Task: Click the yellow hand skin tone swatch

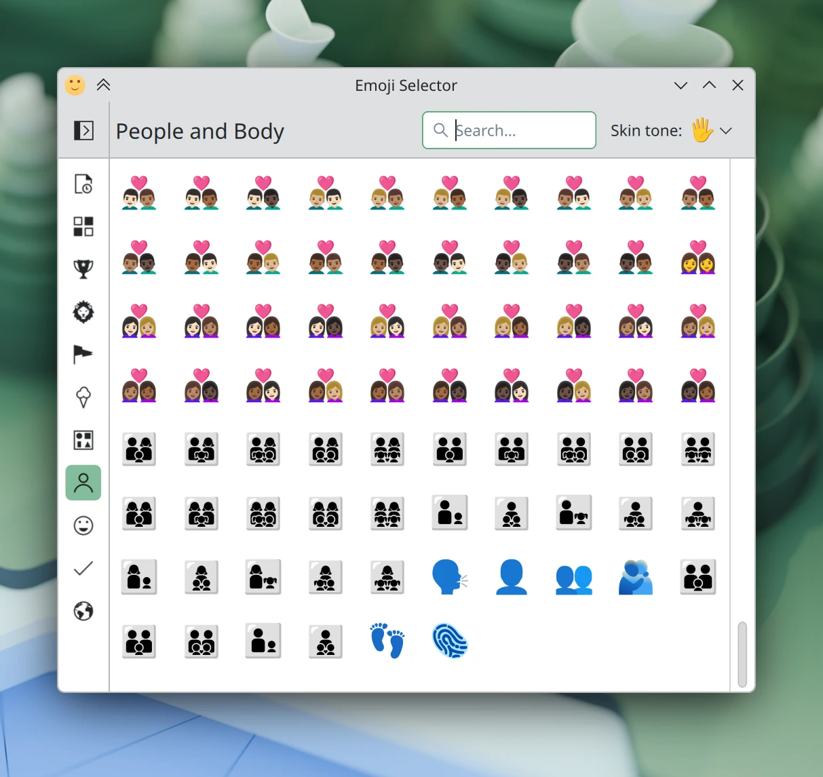Action: 702,130
